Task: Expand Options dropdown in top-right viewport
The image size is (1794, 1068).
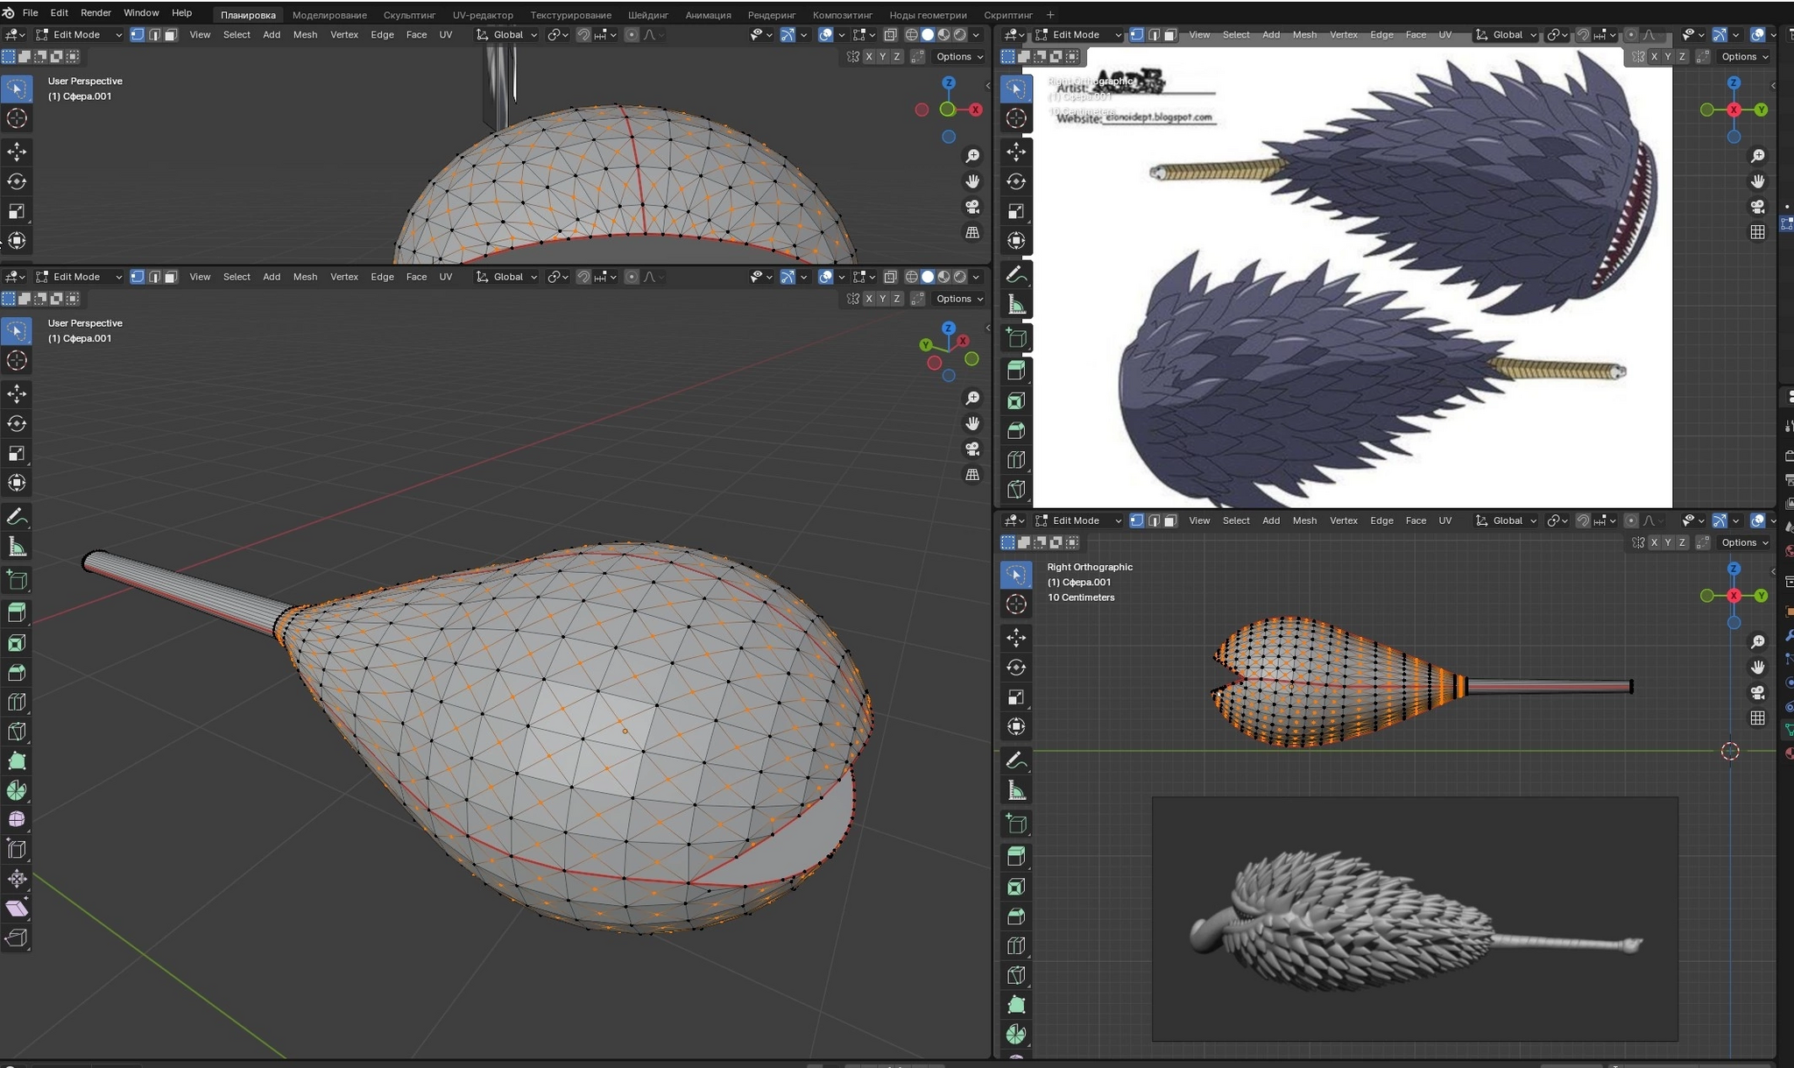Action: (1744, 56)
